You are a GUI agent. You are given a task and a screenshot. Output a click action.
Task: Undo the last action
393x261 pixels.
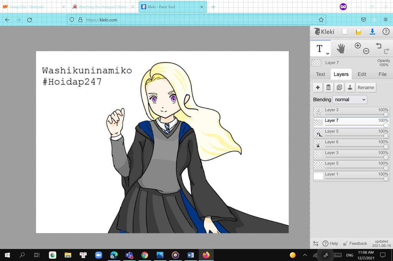click(x=378, y=46)
